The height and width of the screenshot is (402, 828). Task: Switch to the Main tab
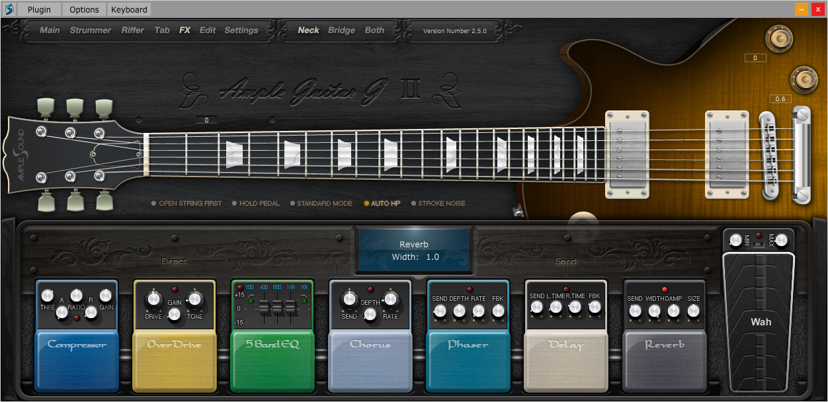[50, 30]
